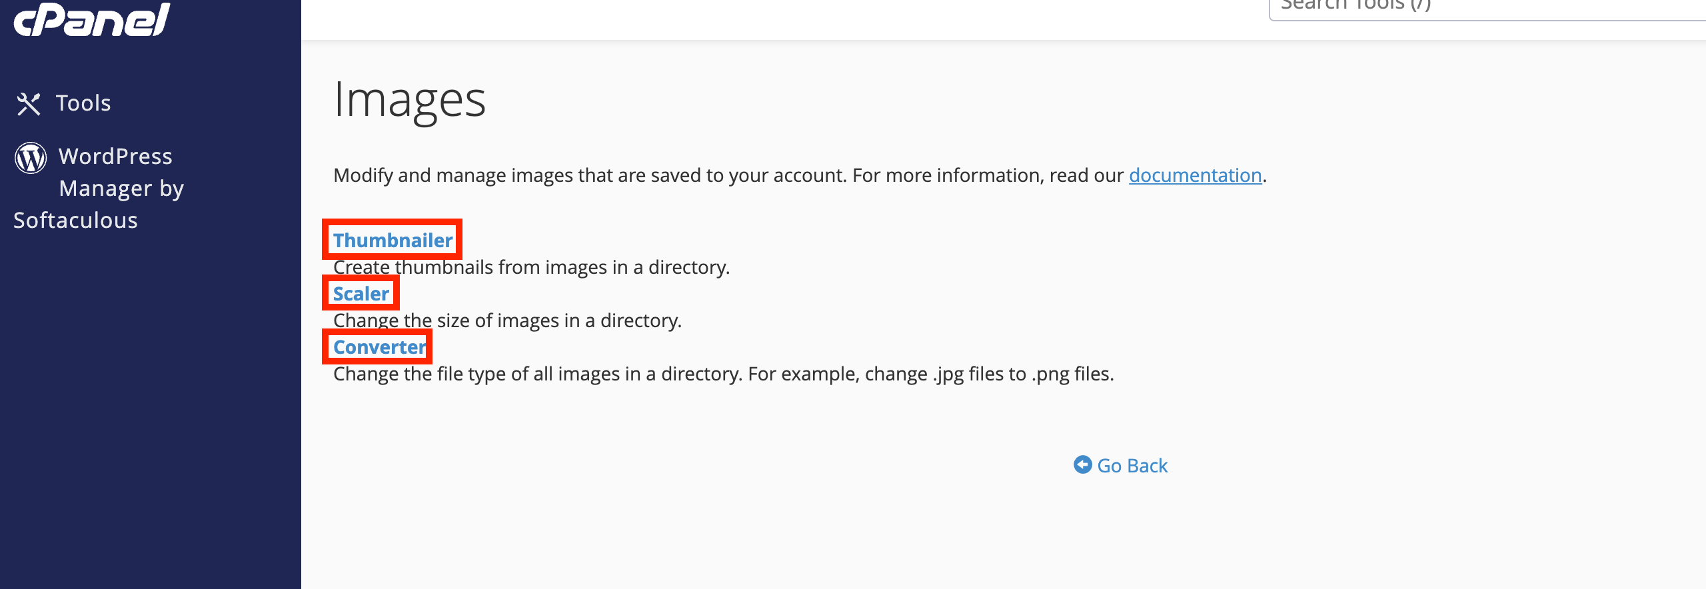Click text 'Create thumbnails from images in a directory.'
Screen dimensions: 1706x589
(532, 267)
